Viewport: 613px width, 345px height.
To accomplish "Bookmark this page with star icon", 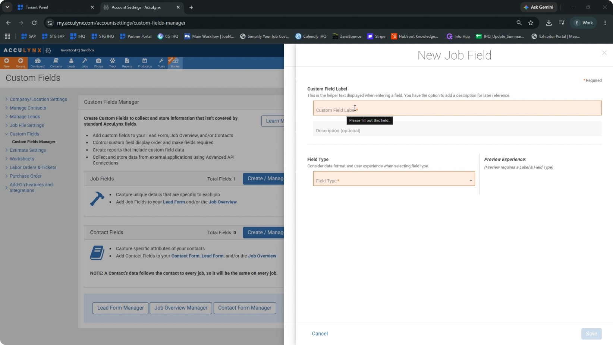I will tap(531, 23).
